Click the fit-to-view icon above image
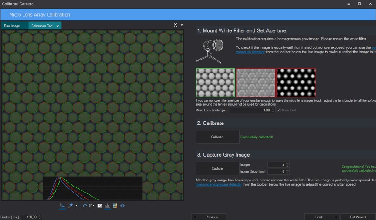Screen dimensions: 376x220 coord(176,25)
